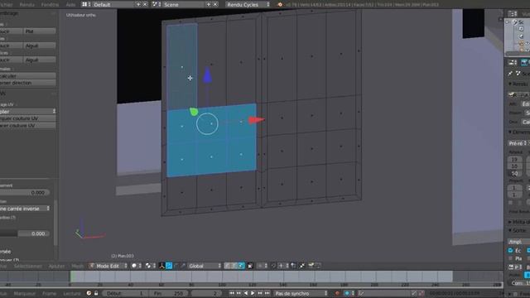Open the snap element selector
Viewport: 530px width, 298px height.
pos(282,266)
